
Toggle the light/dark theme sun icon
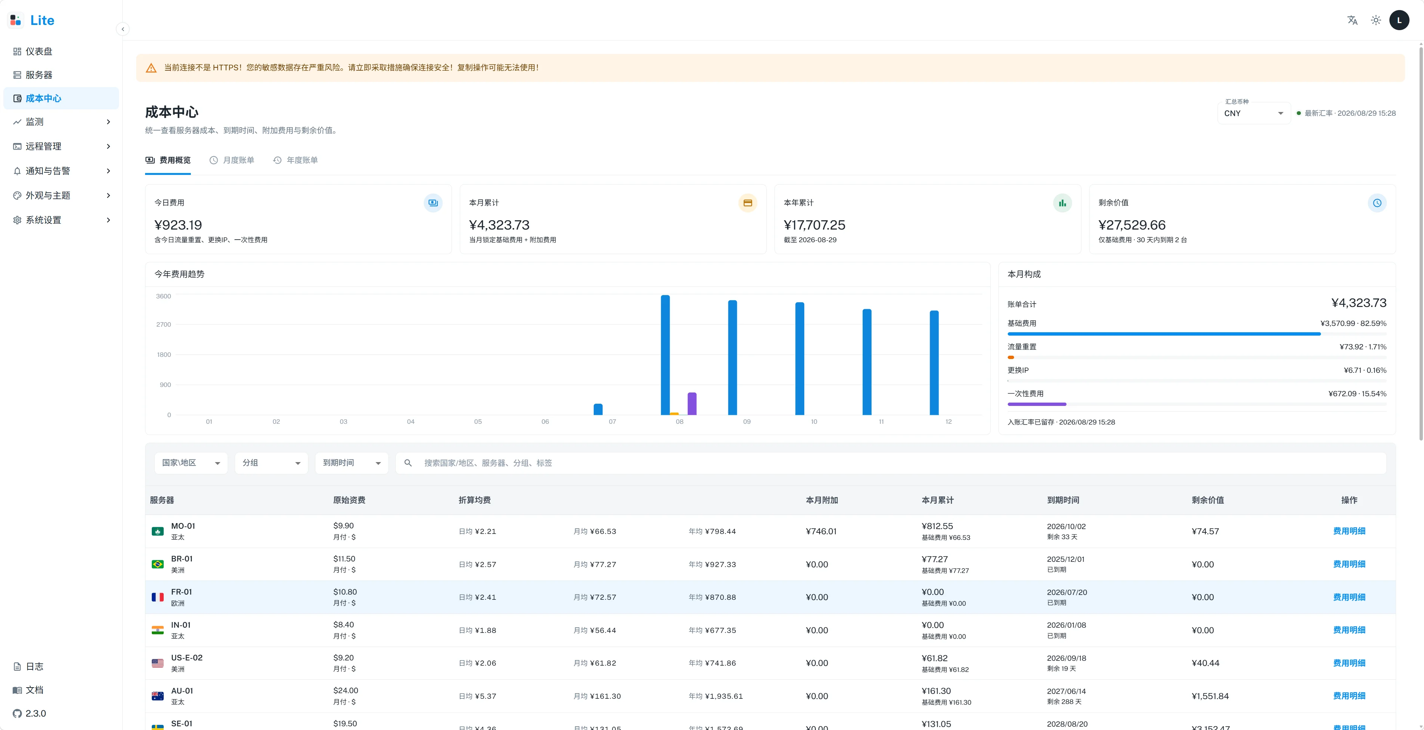1376,20
